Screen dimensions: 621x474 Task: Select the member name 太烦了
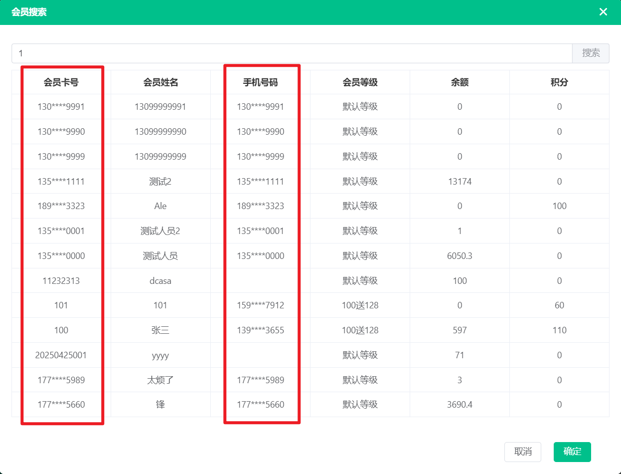160,380
